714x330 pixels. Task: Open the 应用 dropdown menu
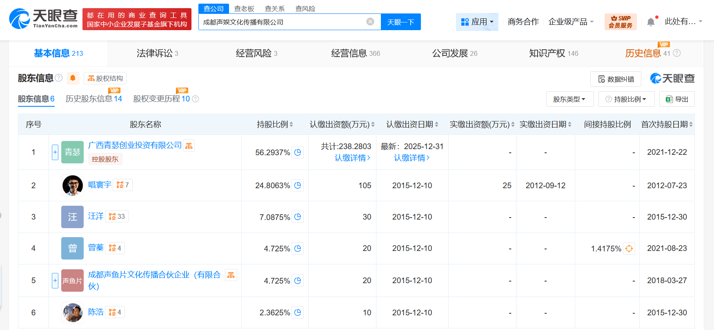[477, 22]
